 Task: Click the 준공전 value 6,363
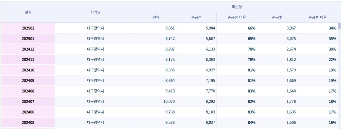210,60
